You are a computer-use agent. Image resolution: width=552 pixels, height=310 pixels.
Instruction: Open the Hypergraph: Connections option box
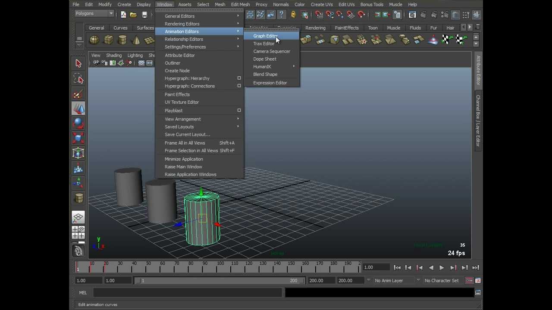click(x=239, y=86)
